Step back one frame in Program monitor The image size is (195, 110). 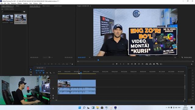coord(132,64)
